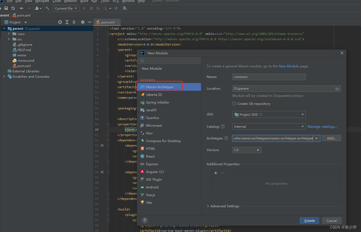This screenshot has width=361, height=232.
Task: Enable Create Git repository checkbox
Action: [x=234, y=104]
